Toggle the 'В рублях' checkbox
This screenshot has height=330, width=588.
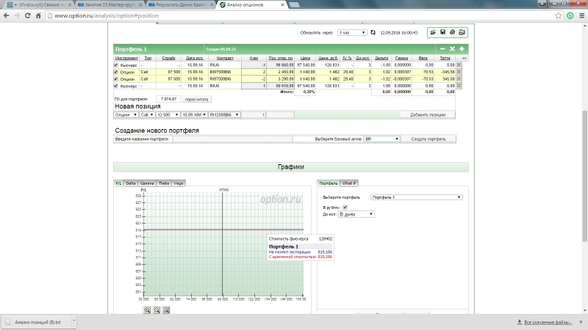[345, 207]
